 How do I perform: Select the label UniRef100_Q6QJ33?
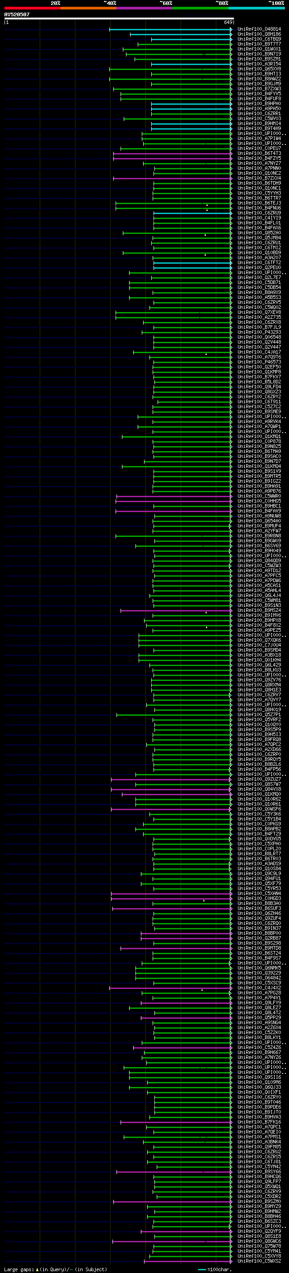259,1086
